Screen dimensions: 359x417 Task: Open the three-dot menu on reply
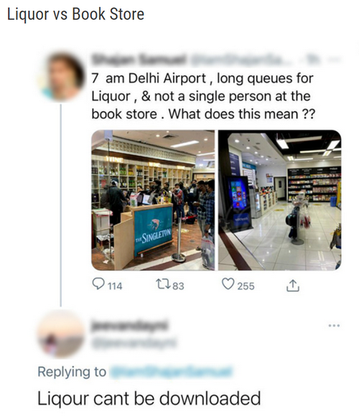click(x=334, y=325)
